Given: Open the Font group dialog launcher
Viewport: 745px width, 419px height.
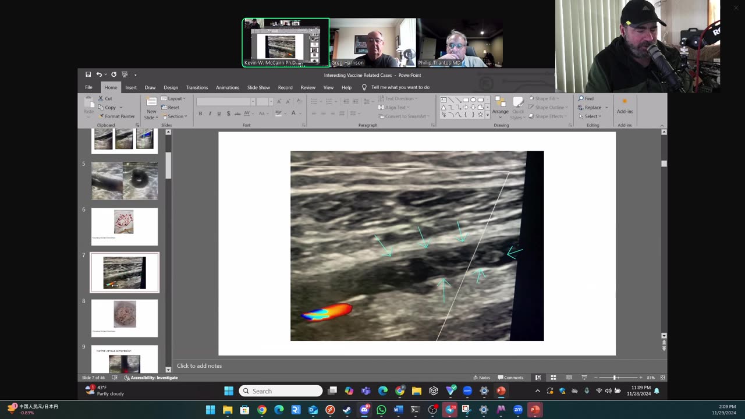Looking at the screenshot, I should pyautogui.click(x=304, y=125).
